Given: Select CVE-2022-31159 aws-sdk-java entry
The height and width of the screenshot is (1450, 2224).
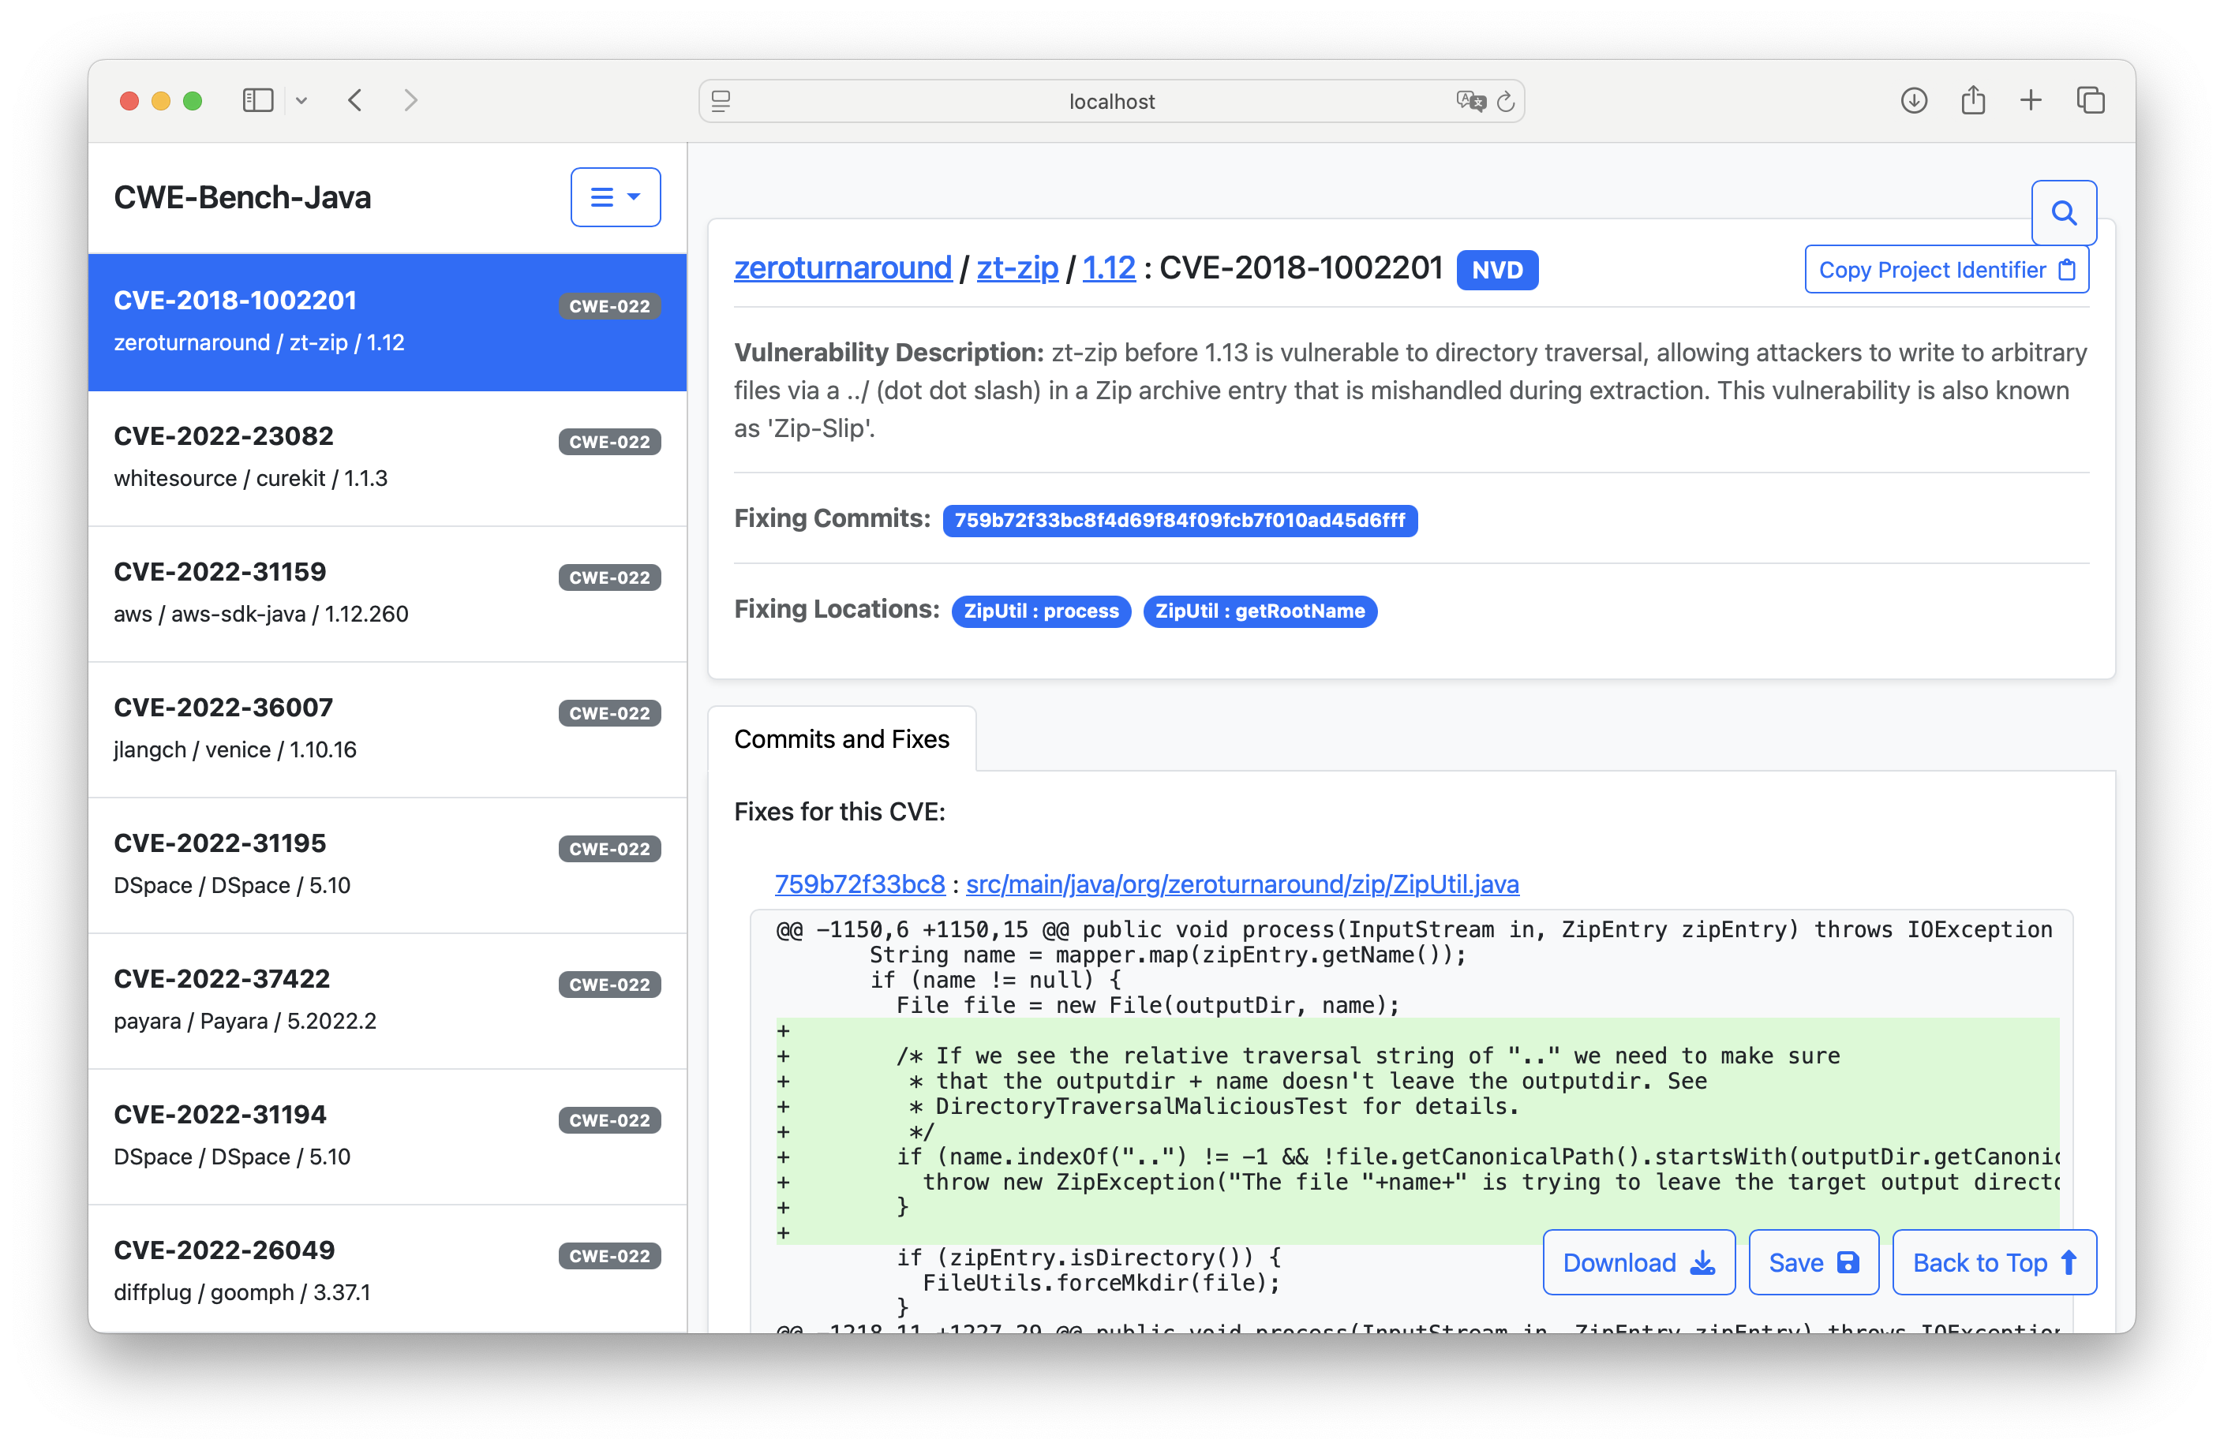Looking at the screenshot, I should (x=387, y=594).
